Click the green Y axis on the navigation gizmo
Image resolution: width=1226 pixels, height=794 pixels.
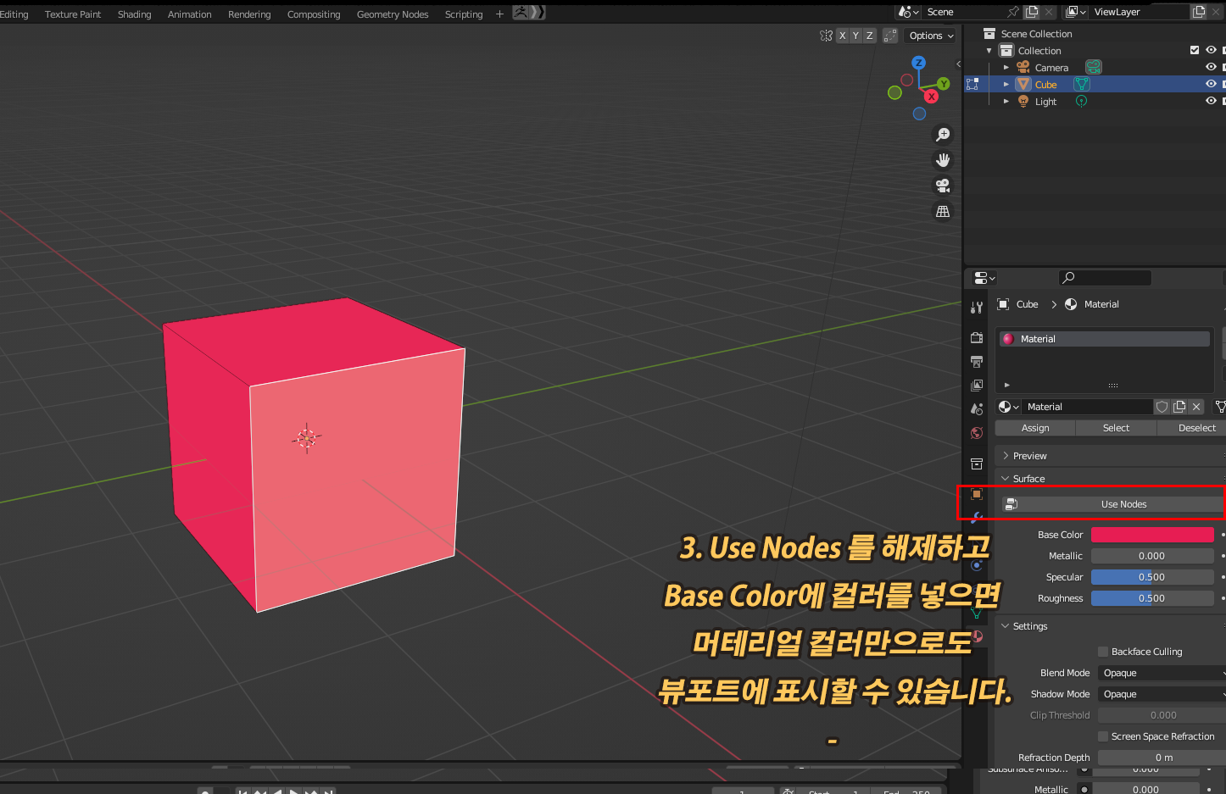click(944, 84)
